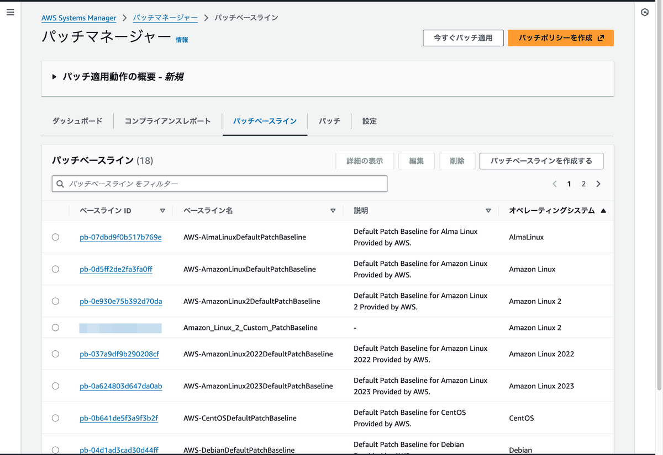Click 詳細の表示 button
The height and width of the screenshot is (455, 663).
(x=365, y=161)
